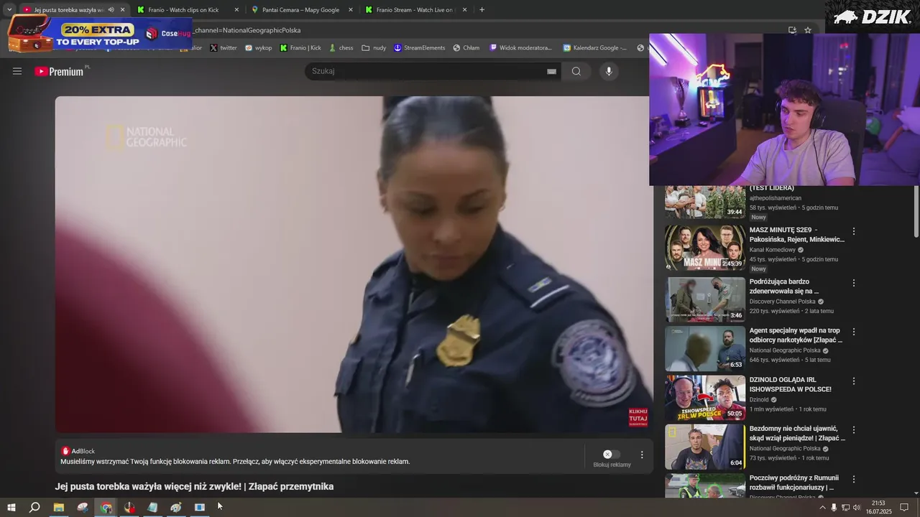Open options for Agent specjalny video
Viewport: 920px width, 517px height.
click(854, 332)
